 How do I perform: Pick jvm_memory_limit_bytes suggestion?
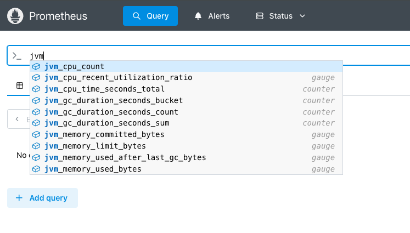click(x=186, y=146)
